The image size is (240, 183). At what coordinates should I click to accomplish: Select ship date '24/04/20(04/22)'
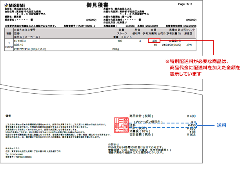(172, 45)
